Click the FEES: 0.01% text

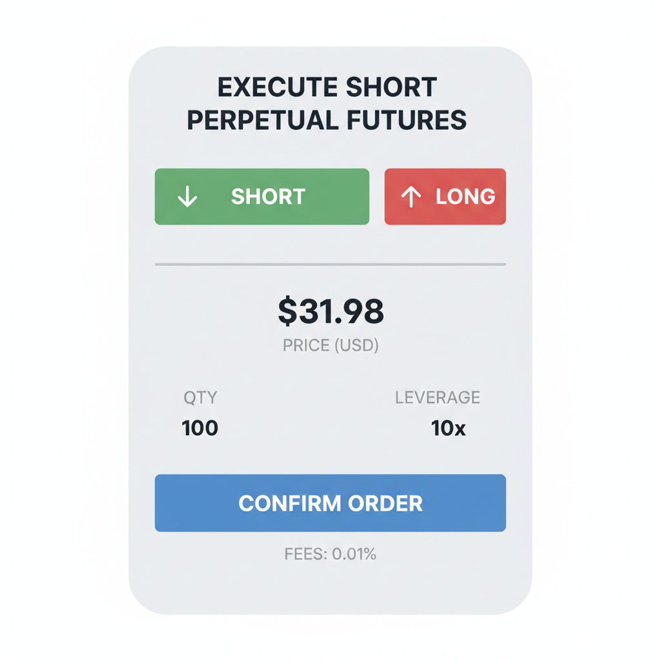pyautogui.click(x=330, y=554)
